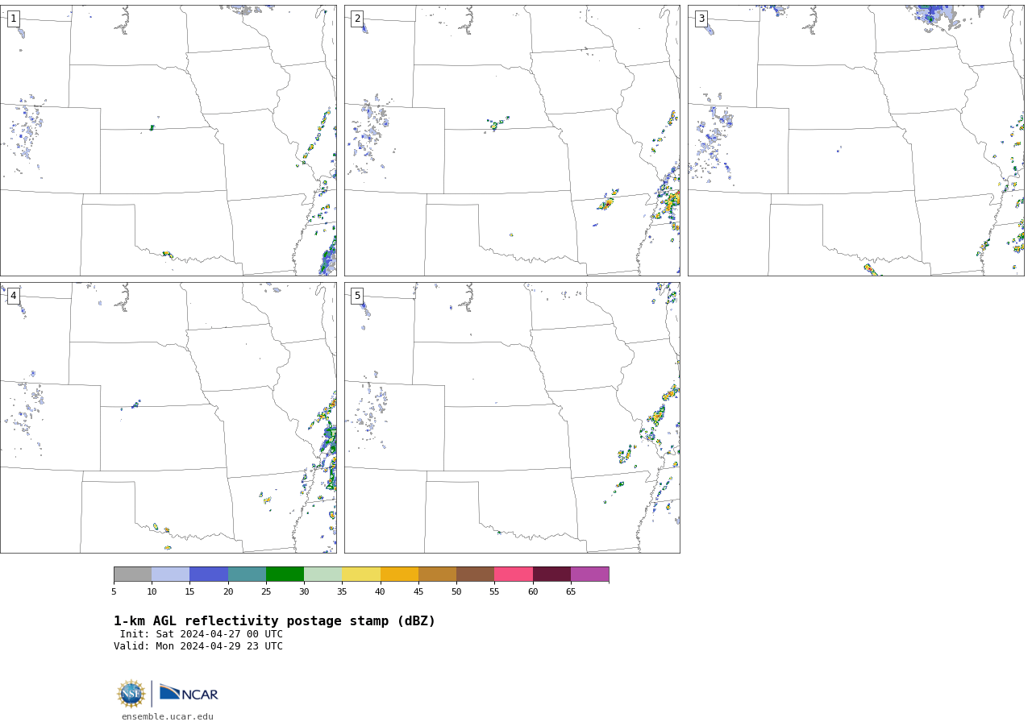Click the colorbar tick label 50

[456, 592]
